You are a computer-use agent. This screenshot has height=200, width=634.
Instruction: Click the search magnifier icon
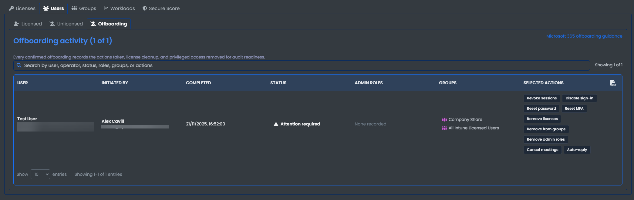coord(19,65)
